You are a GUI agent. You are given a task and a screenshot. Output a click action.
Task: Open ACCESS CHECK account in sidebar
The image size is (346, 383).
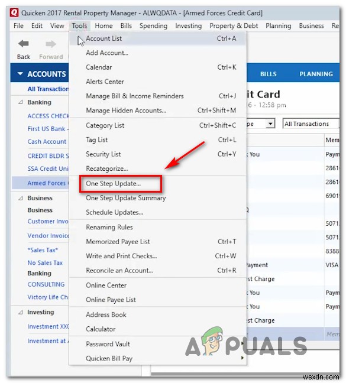(x=48, y=116)
